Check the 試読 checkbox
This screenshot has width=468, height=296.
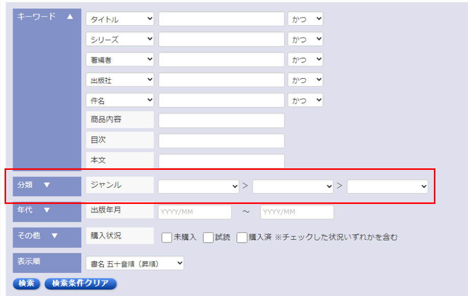pyautogui.click(x=208, y=238)
